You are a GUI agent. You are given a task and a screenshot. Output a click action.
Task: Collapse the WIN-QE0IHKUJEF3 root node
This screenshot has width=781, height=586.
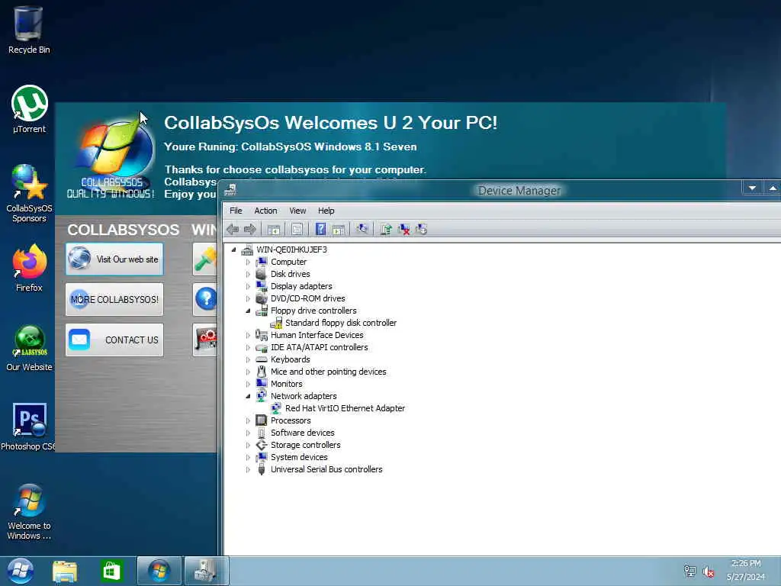pyautogui.click(x=233, y=250)
